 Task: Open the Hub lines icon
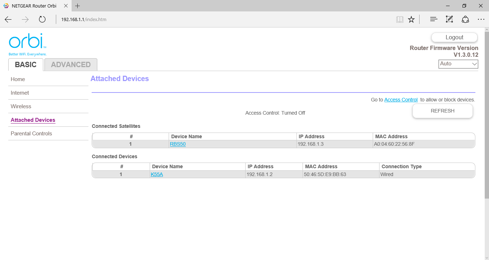point(434,19)
